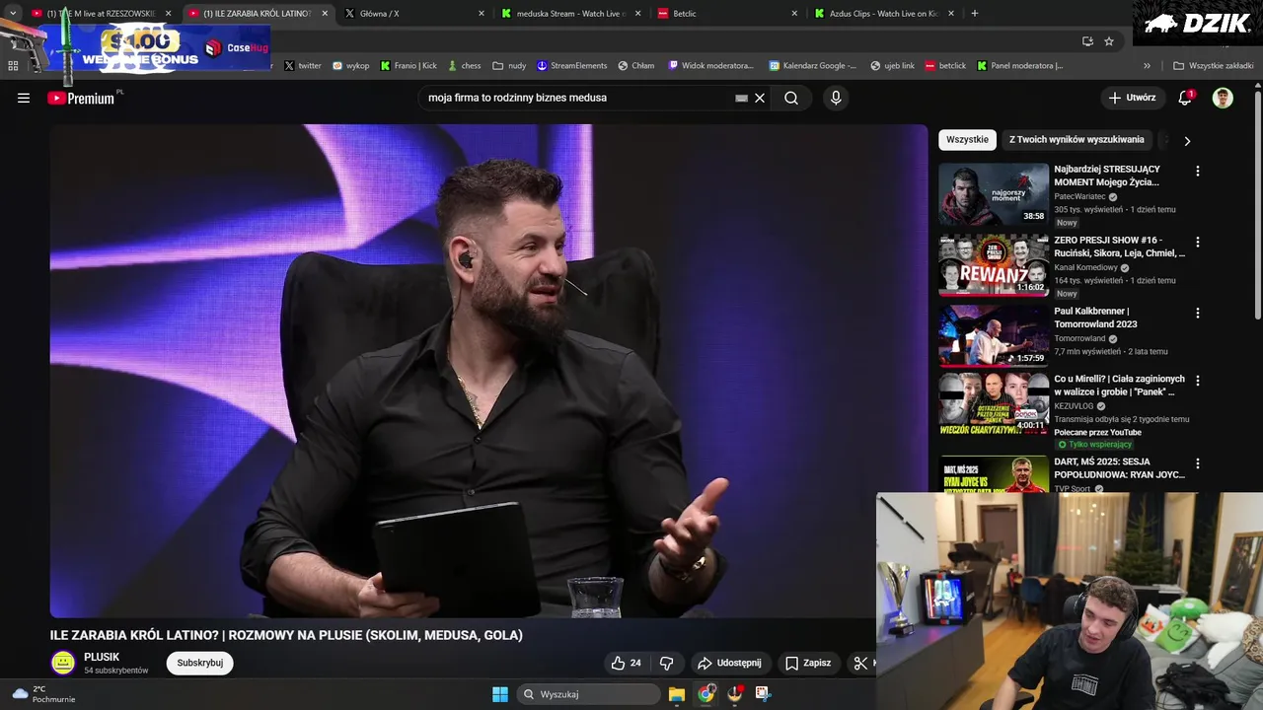Open the 'wykop' bookmark

350,66
